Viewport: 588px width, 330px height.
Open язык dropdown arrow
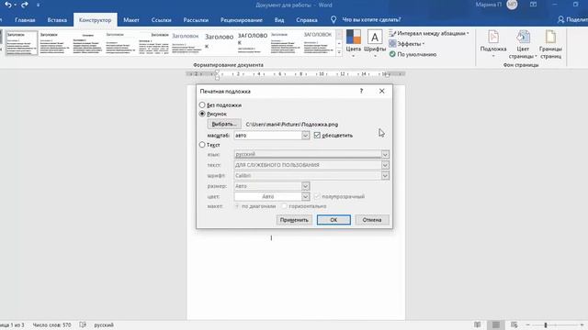[385, 154]
